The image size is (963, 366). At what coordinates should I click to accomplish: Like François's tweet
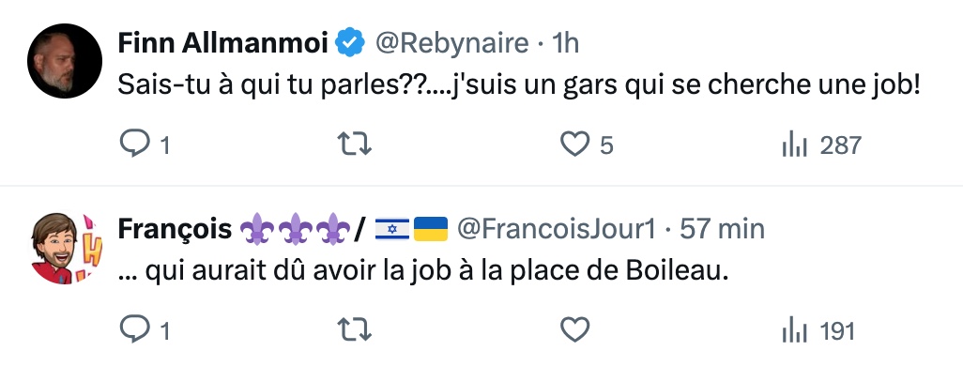(574, 330)
